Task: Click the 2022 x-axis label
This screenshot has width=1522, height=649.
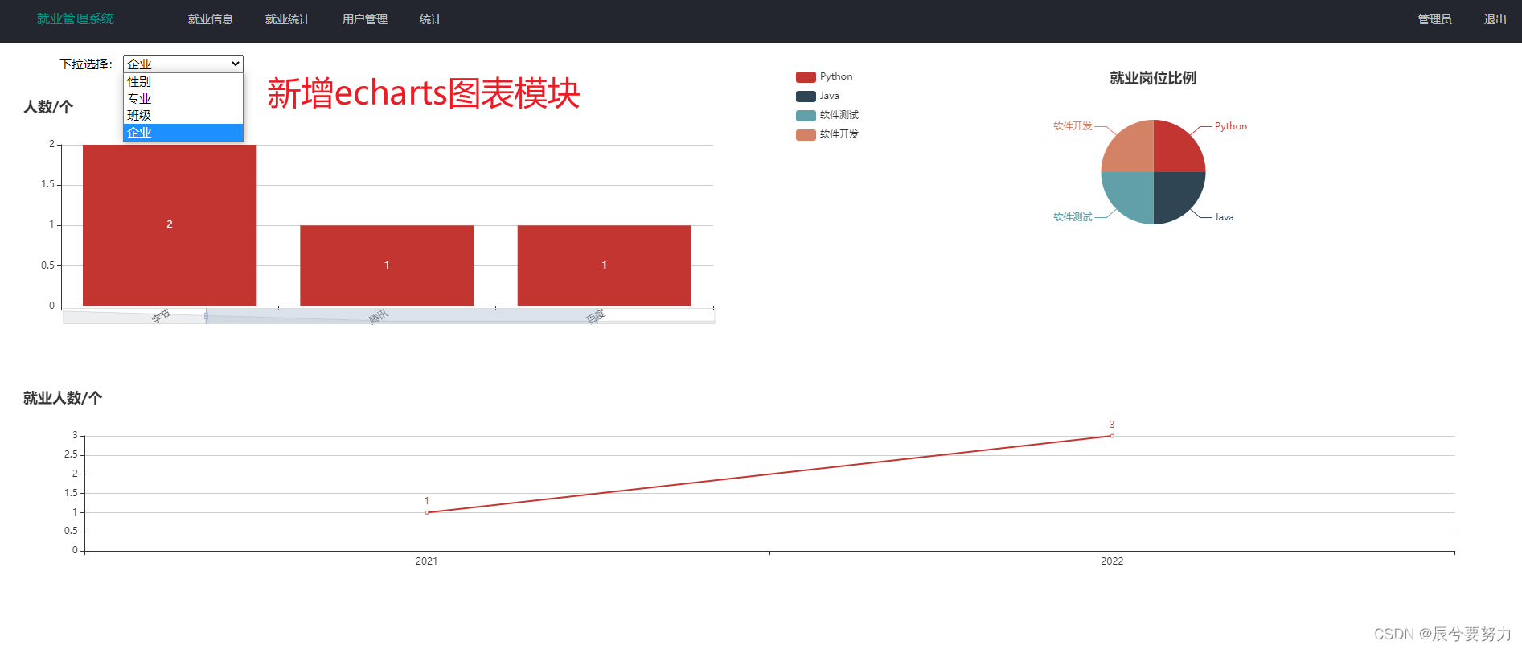Action: [x=1112, y=561]
